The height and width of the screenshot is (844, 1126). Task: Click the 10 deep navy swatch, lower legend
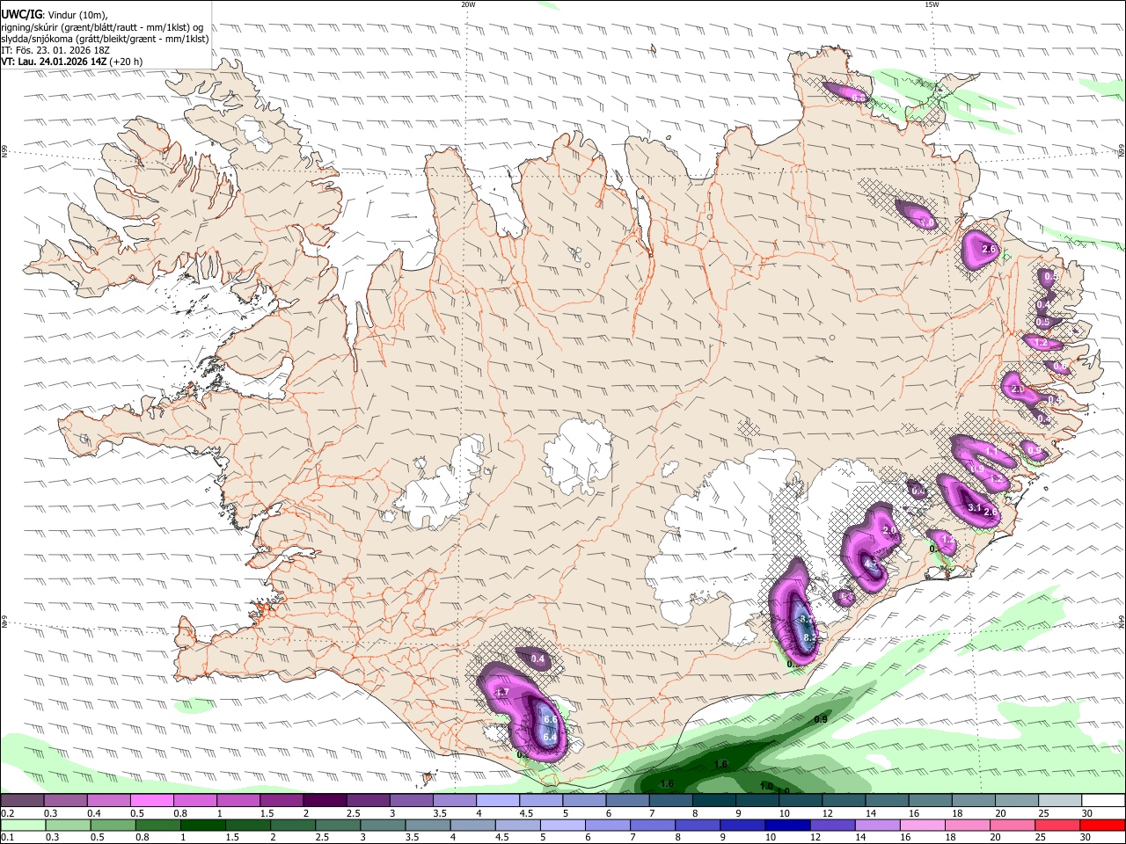tap(786, 825)
